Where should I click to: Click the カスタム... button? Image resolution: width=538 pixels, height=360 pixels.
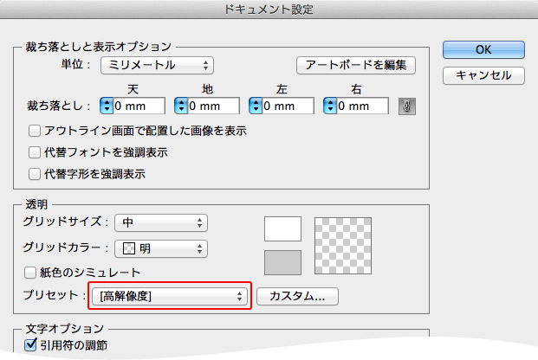[x=297, y=297]
